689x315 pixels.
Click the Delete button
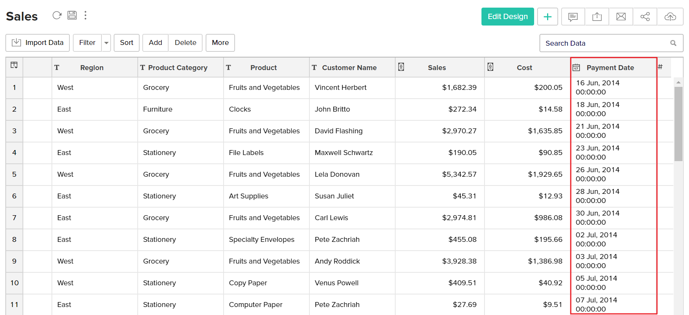pos(185,43)
